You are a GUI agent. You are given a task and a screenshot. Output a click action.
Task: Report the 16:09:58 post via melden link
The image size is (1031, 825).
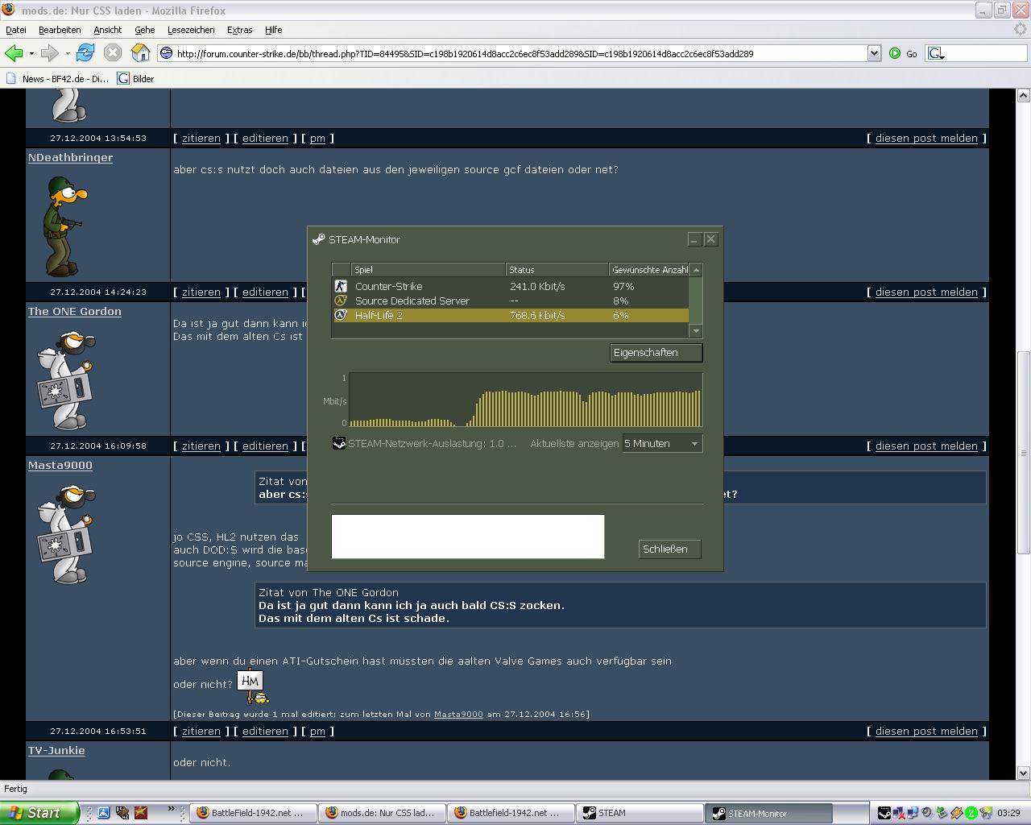[x=926, y=446]
